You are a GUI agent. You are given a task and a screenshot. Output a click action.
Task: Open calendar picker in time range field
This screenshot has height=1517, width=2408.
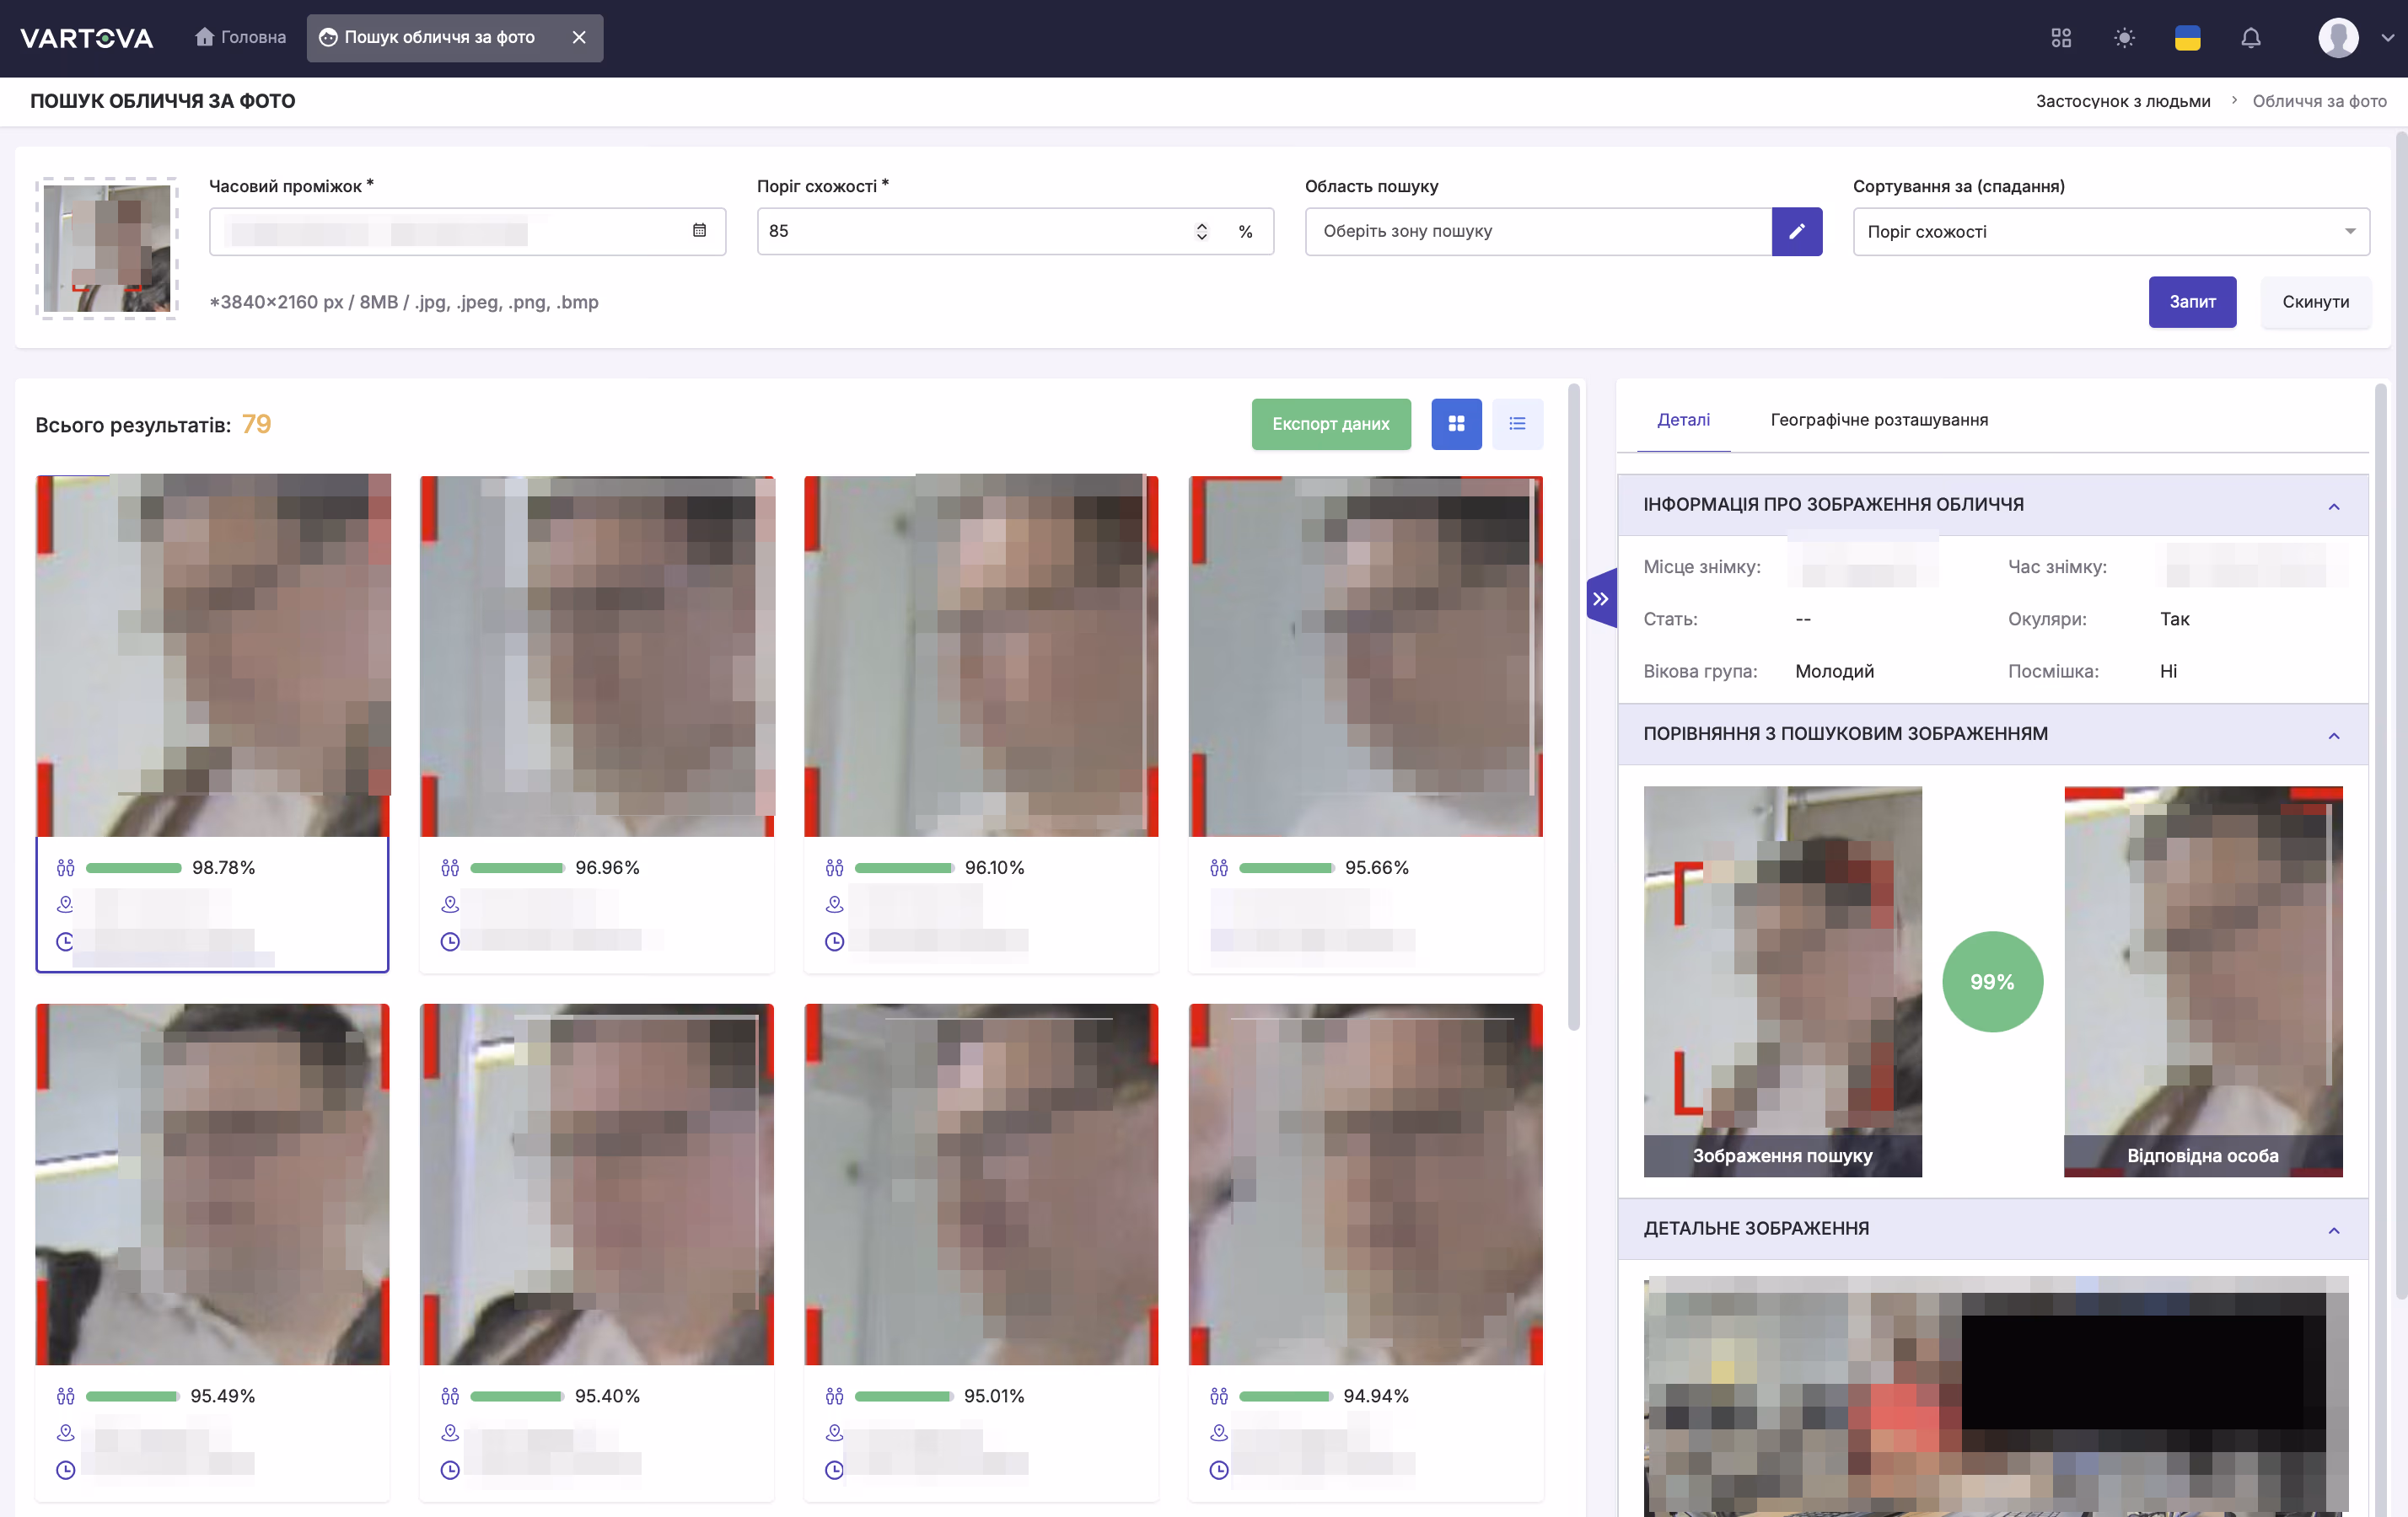tap(699, 230)
